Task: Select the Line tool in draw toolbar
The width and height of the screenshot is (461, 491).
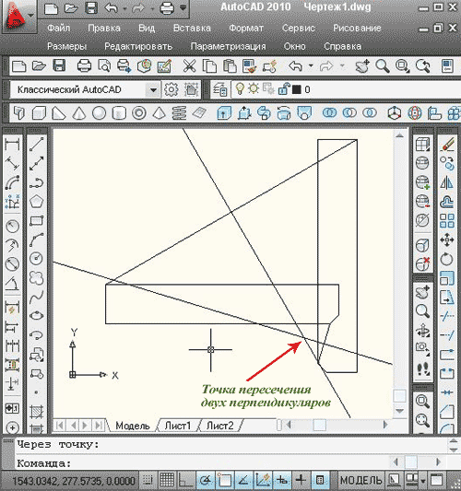Action: 37,145
